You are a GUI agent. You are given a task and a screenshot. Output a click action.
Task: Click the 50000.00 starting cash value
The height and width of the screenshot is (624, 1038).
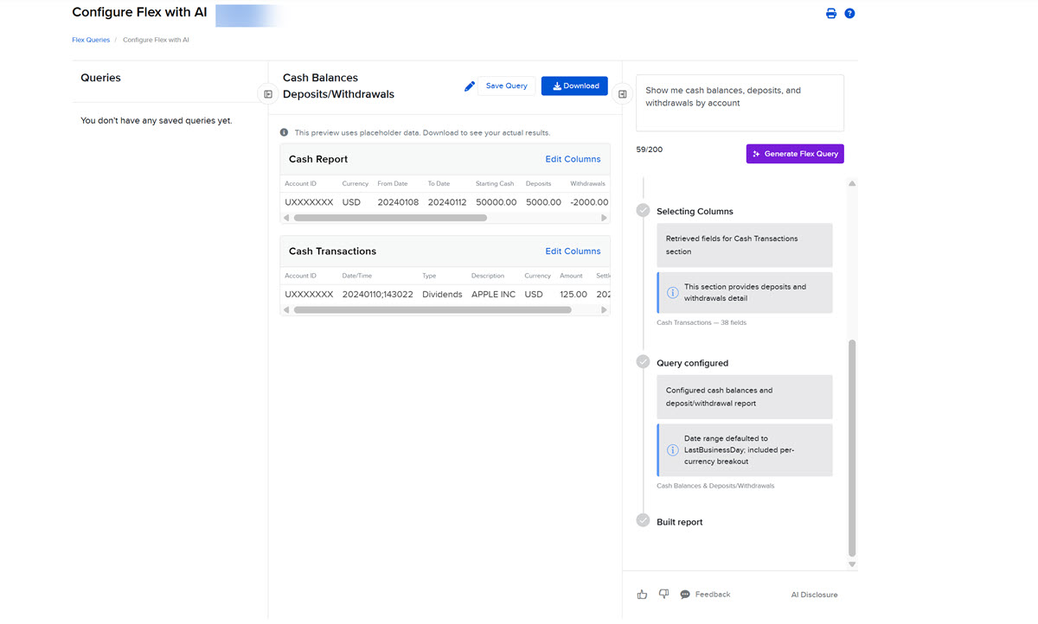tap(497, 202)
